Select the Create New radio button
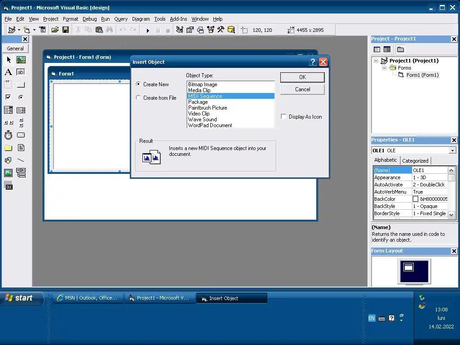Viewport: 460px width, 345px height. [x=138, y=84]
